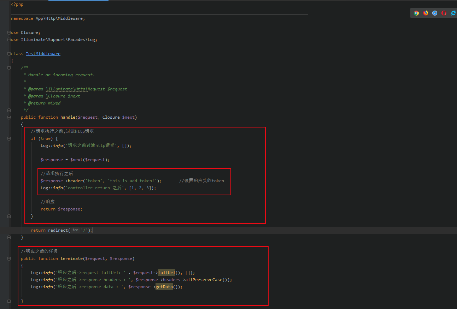457x309 pixels.
Task: Click fold end marker at doc comment */
Action: click(x=9, y=110)
